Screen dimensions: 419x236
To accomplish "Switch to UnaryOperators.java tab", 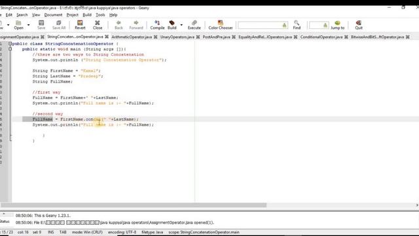I will point(177,37).
